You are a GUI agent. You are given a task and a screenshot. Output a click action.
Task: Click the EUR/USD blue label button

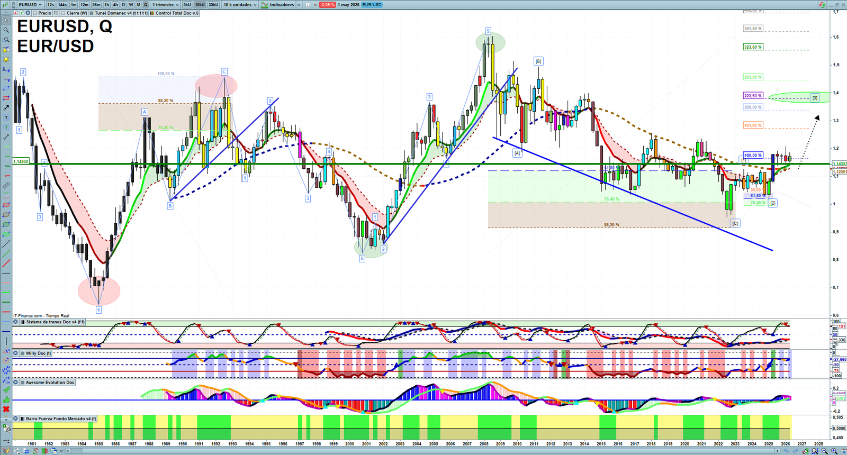(x=372, y=4)
